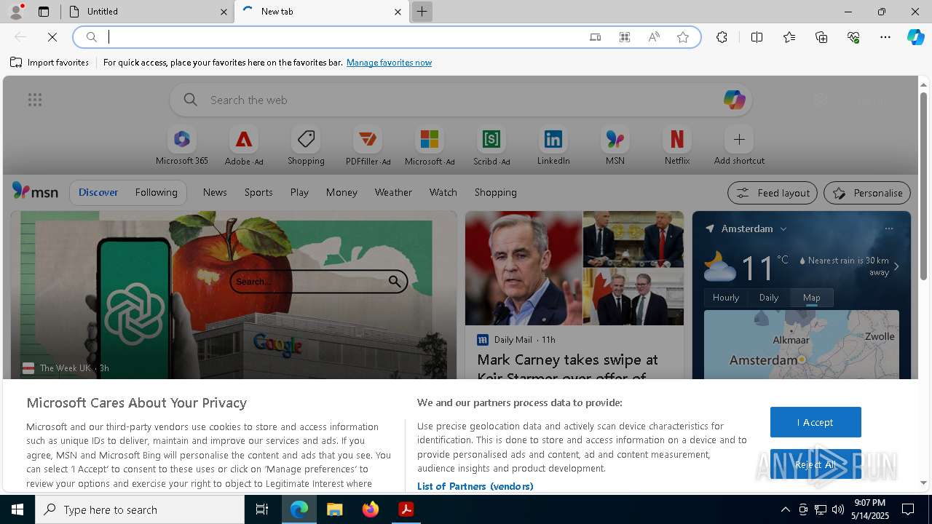Select the Following feed tab
Image resolution: width=932 pixels, height=524 pixels.
pyautogui.click(x=156, y=192)
